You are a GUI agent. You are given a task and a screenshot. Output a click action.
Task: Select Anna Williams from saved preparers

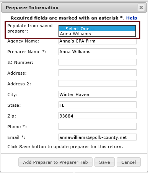tap(98, 34)
